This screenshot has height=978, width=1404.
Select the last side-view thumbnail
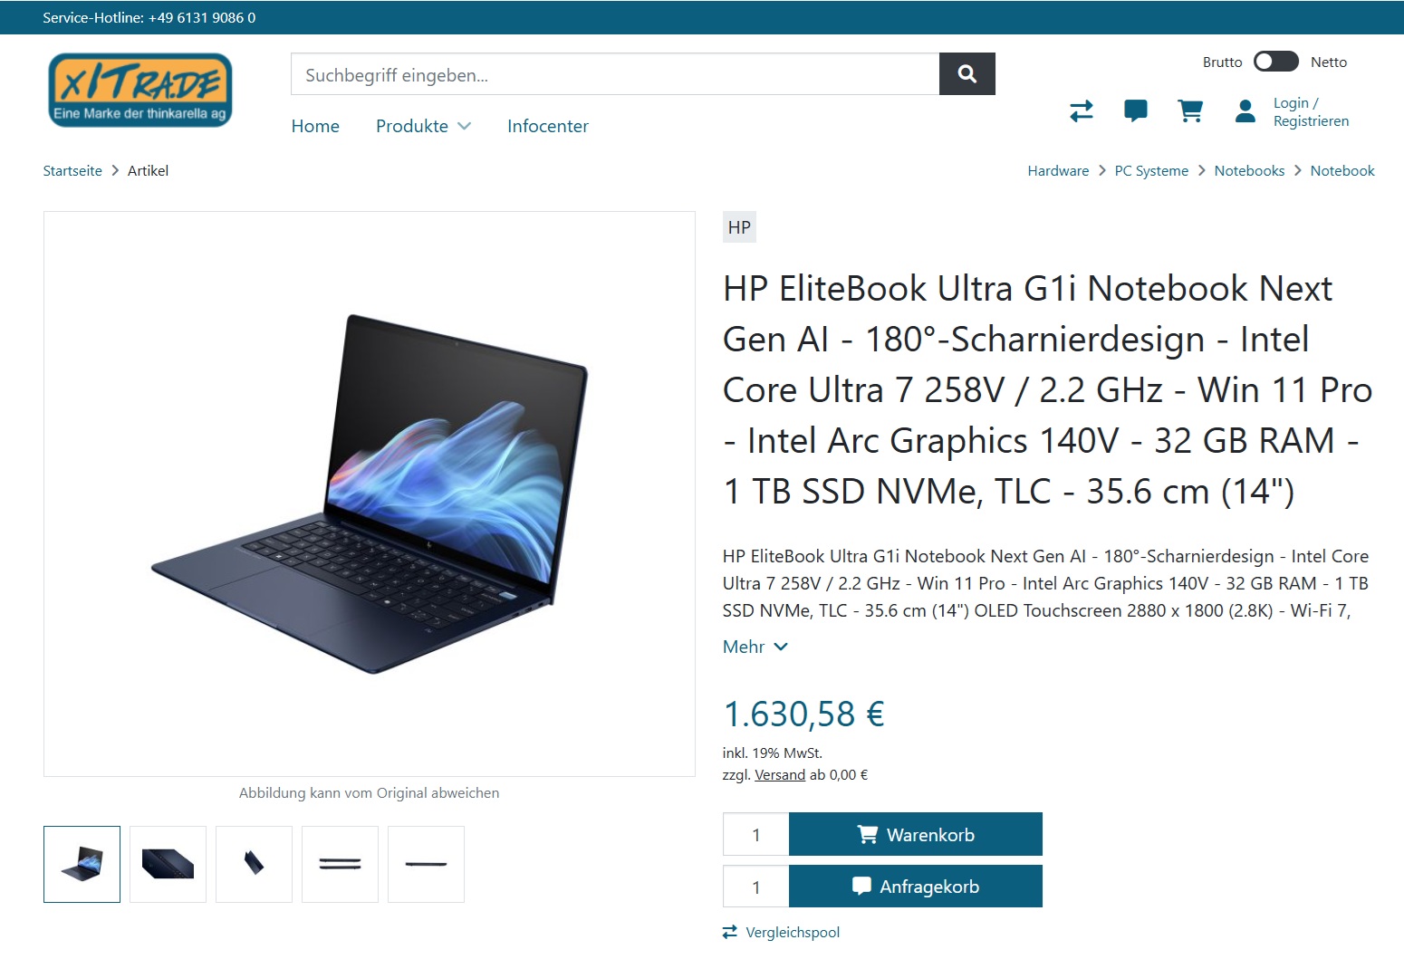[426, 864]
